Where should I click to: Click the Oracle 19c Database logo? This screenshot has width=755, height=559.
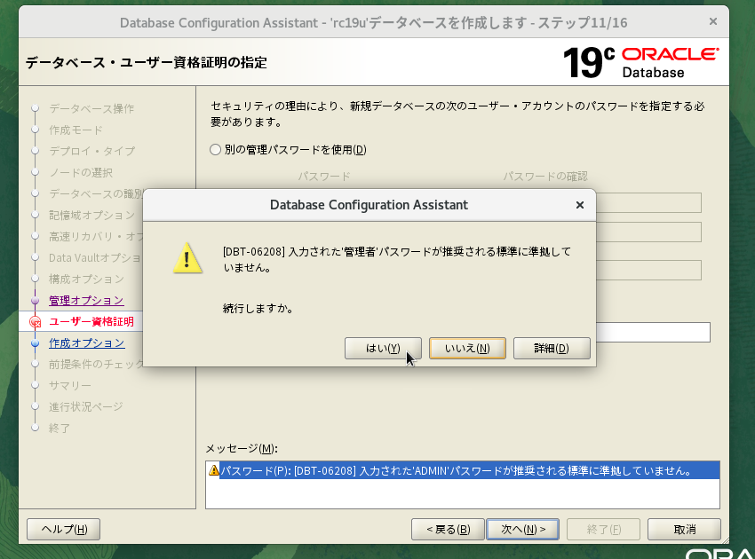pos(641,62)
